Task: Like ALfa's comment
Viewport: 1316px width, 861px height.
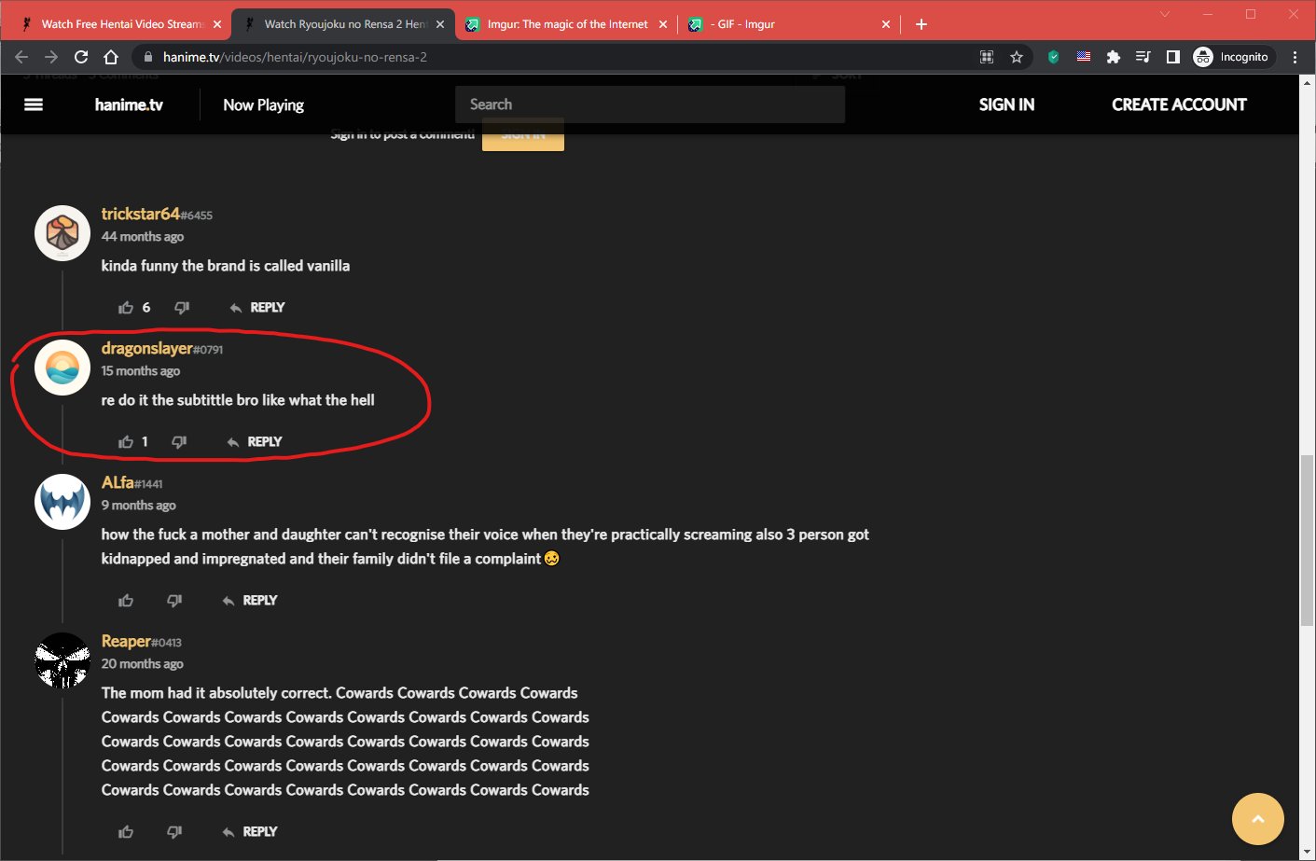Action: (x=126, y=601)
